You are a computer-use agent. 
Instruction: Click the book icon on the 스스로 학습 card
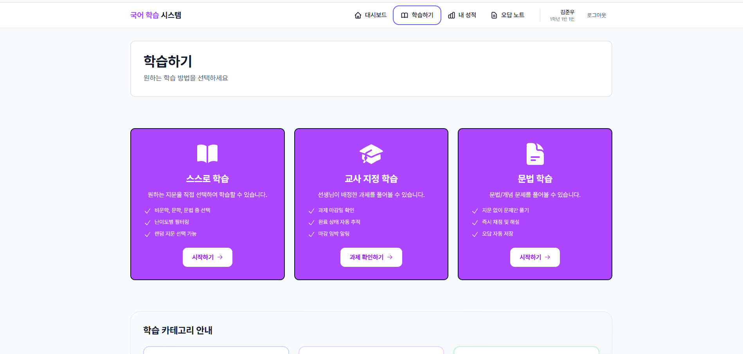(207, 154)
